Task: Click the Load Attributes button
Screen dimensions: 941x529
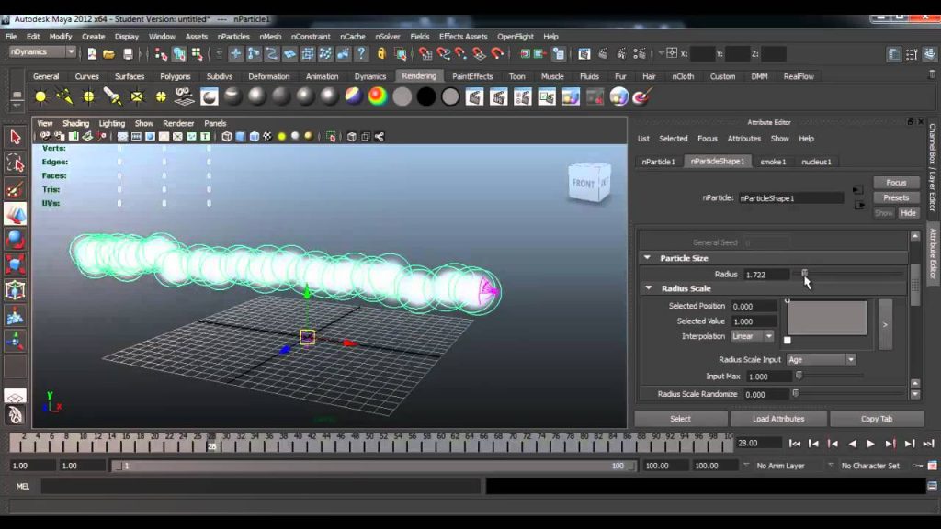Action: coord(778,419)
